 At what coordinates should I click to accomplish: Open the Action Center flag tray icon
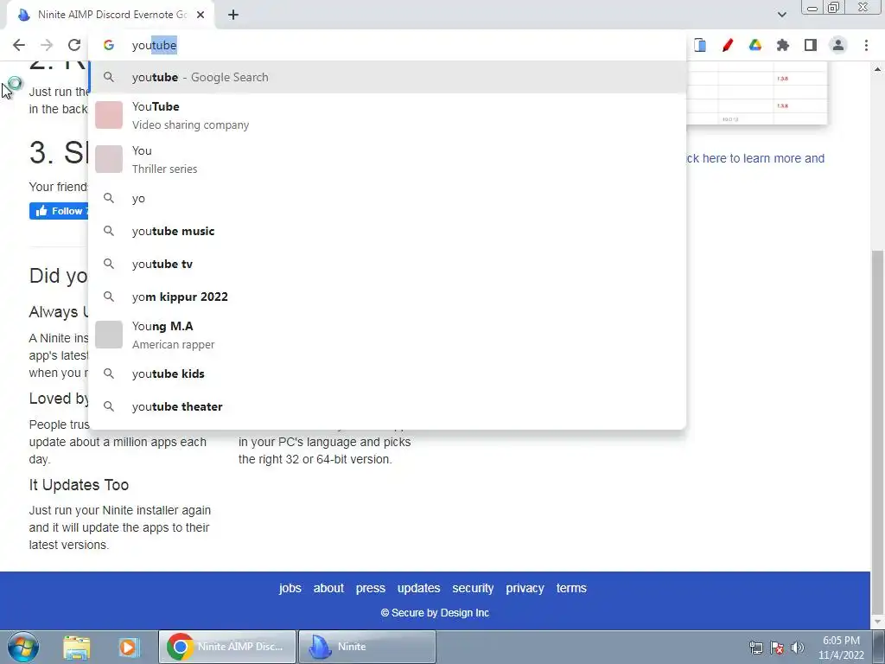(x=777, y=648)
